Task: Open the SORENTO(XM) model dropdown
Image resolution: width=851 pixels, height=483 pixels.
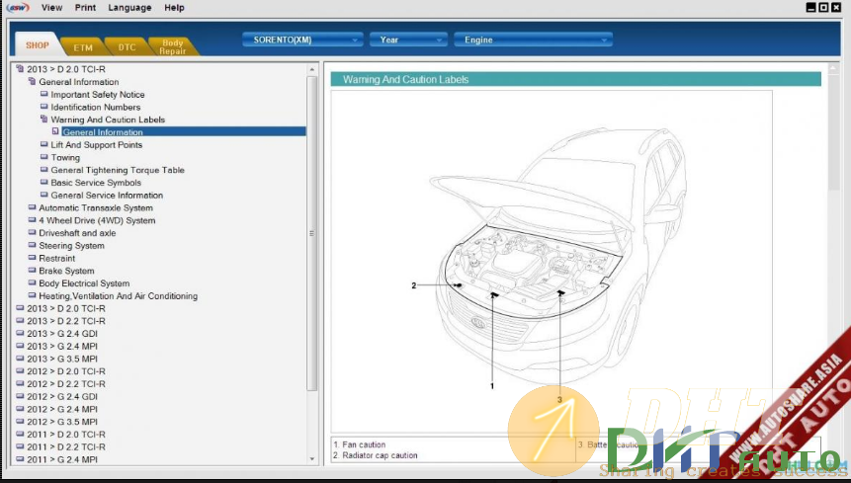Action: 301,40
